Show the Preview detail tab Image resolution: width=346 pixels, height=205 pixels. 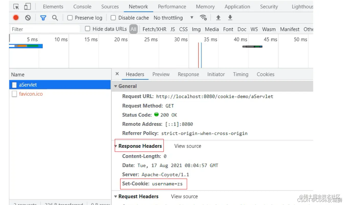tap(161, 74)
